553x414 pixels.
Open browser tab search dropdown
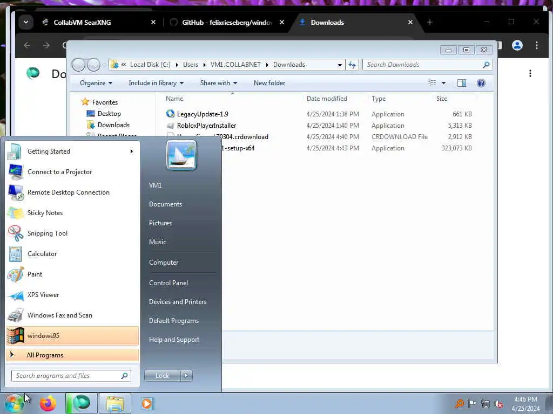(x=26, y=22)
